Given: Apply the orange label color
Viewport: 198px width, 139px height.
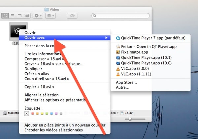Looking at the screenshot, I should (37, 114).
